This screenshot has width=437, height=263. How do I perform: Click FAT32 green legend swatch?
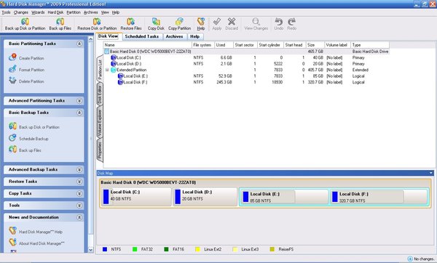coord(135,249)
